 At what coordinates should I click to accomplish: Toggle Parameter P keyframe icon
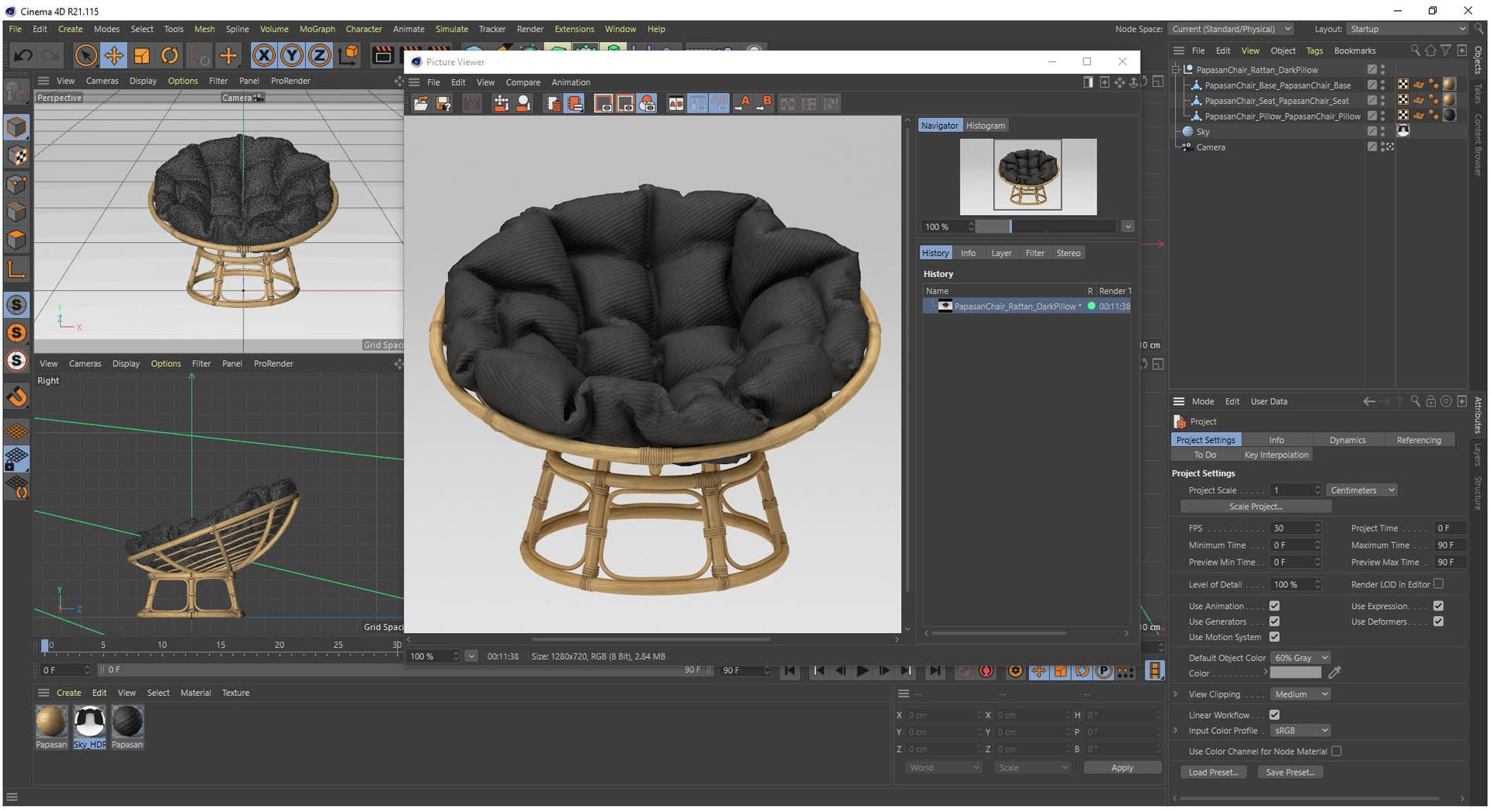1103,671
